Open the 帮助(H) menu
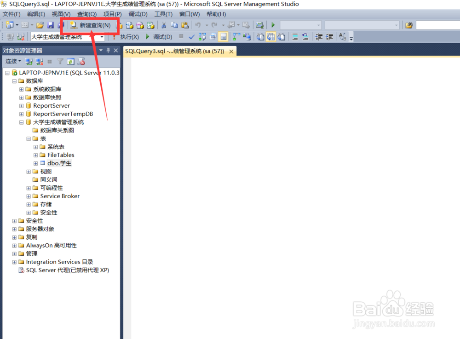 tap(216, 14)
